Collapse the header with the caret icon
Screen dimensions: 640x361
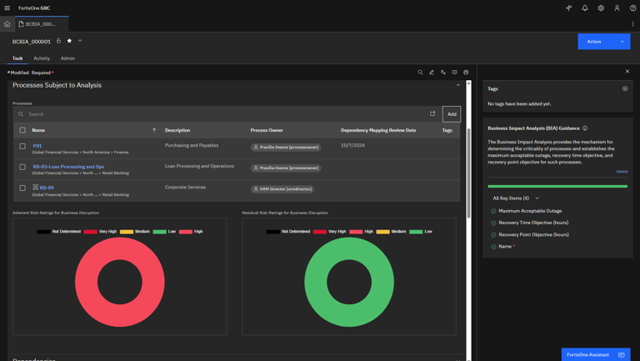(80, 41)
